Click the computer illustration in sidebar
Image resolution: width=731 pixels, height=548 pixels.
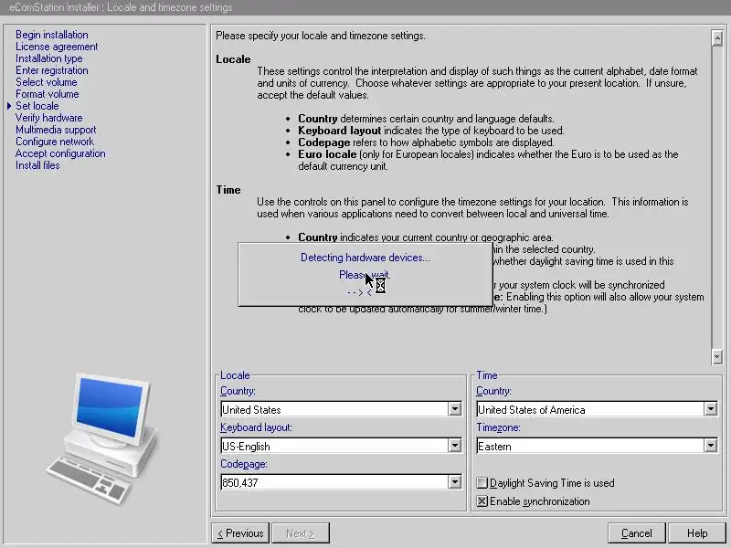click(102, 437)
